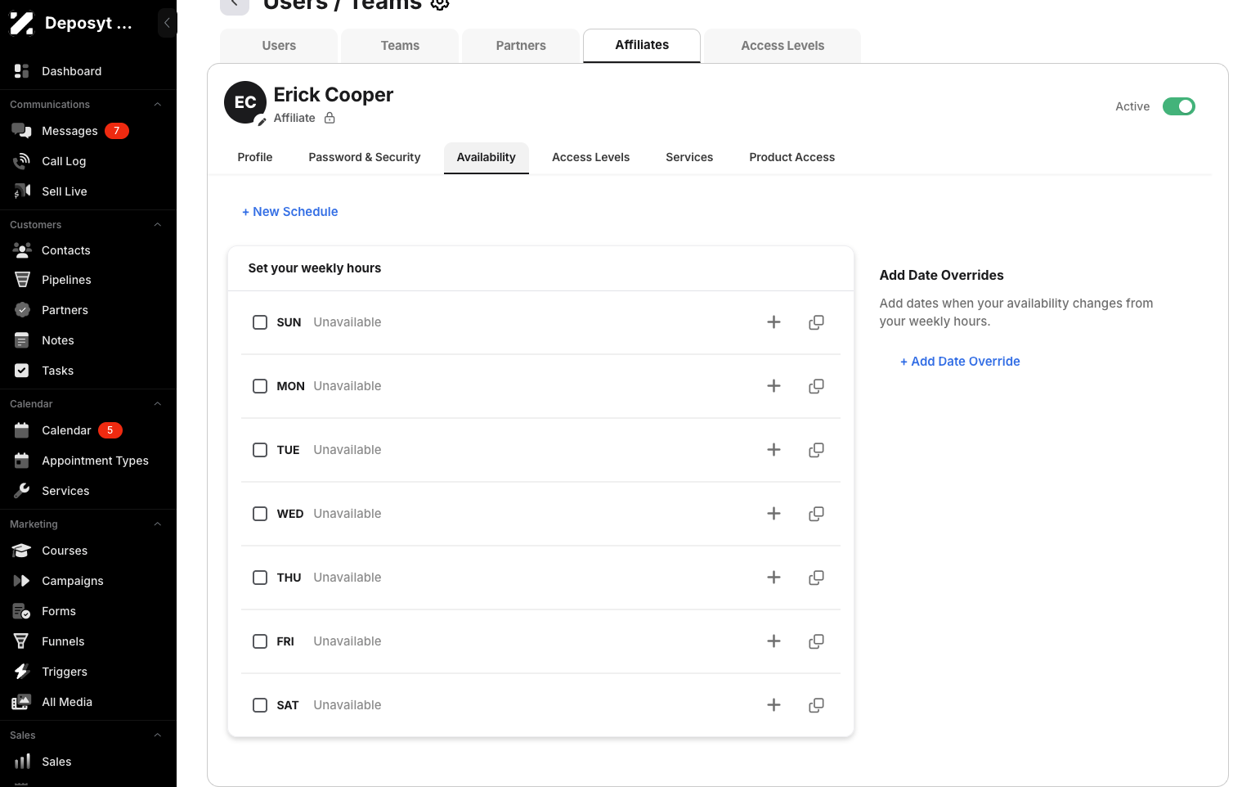Collapse the Communications sidebar section
Viewport: 1260px width, 787px height.
(x=158, y=105)
